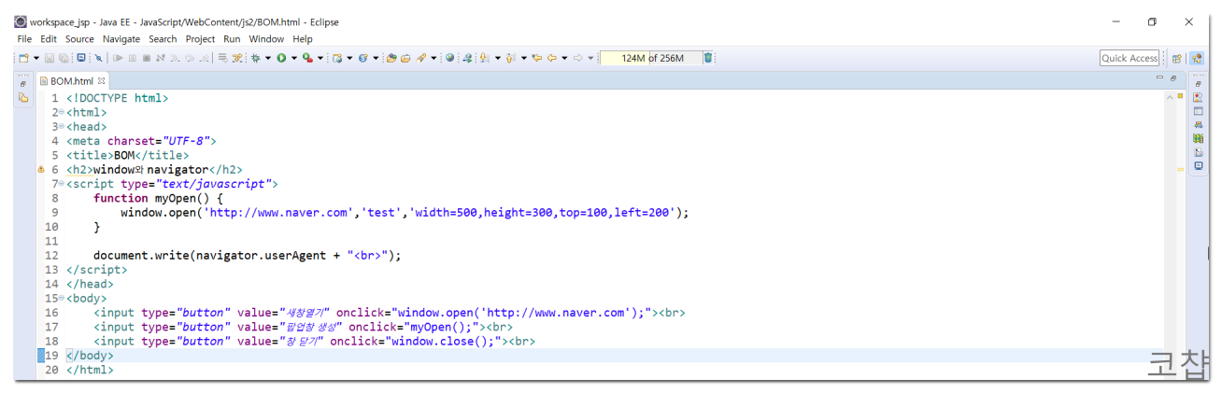The width and height of the screenshot is (1222, 393).
Task: Click the function myOpen() line
Action: 159,198
